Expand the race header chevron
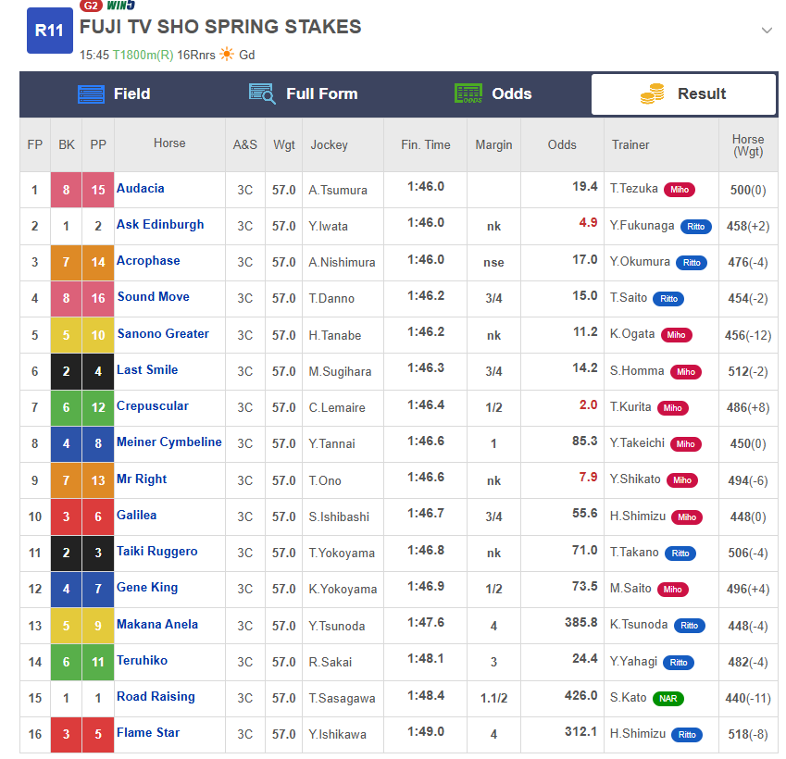 tap(767, 31)
